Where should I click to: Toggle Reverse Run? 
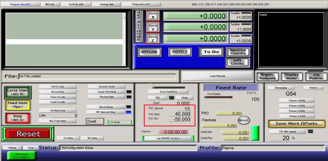point(107,97)
